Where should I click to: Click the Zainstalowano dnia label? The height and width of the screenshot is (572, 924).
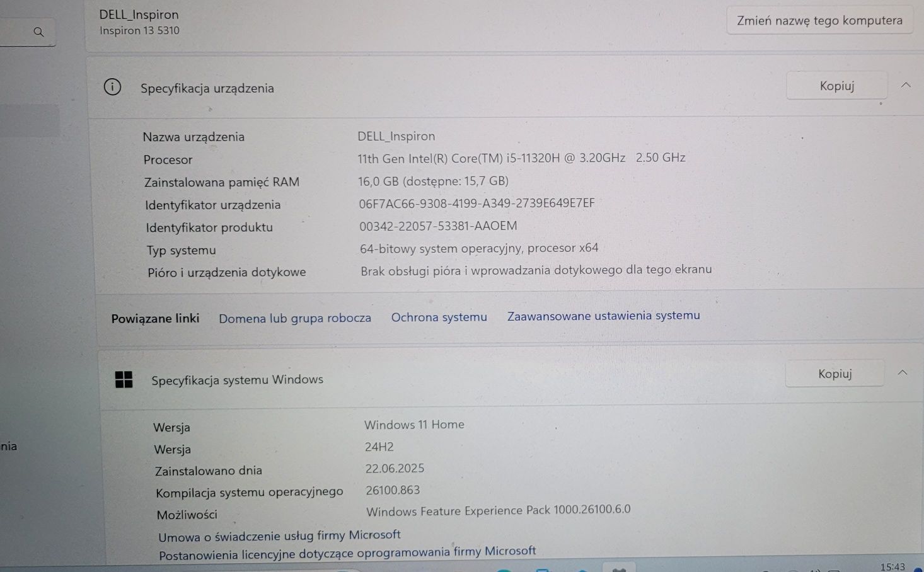(209, 471)
